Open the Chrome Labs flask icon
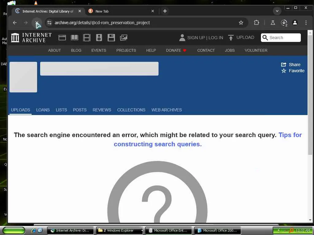Screen dimensions: 314x235 pyautogui.click(x=273, y=23)
